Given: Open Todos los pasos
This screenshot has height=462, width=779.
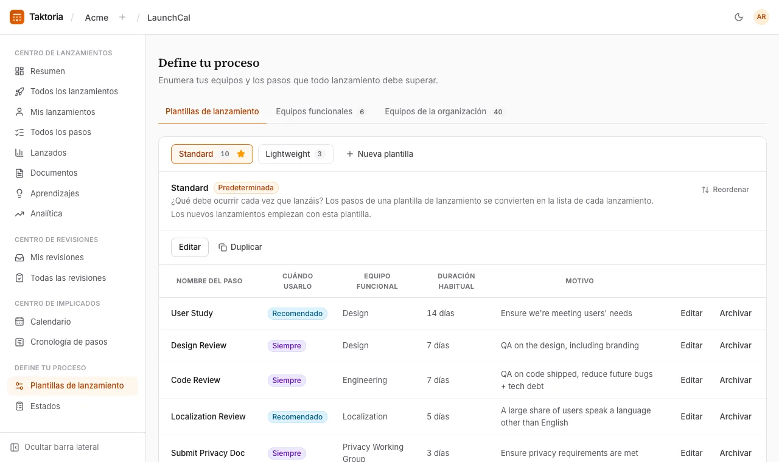Looking at the screenshot, I should 73,132.
